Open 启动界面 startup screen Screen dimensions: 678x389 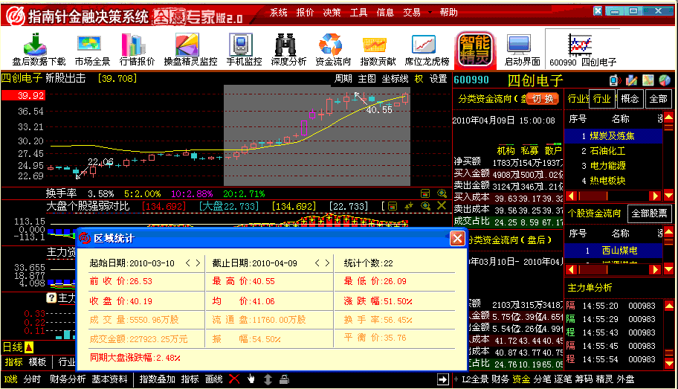pos(522,50)
